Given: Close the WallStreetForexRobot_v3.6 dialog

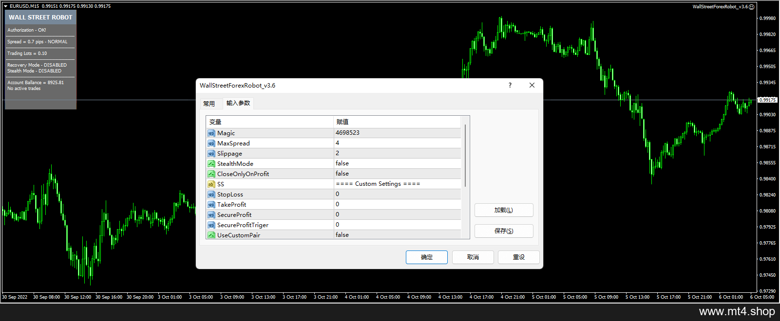Looking at the screenshot, I should coord(532,85).
